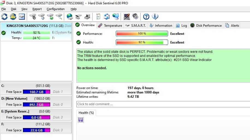Select the Overview tab
Viewport: 250px width, 140px height.
pos(85,25)
